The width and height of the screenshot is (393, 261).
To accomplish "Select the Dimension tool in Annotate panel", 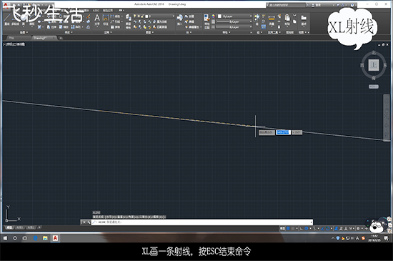I will coord(106,20).
